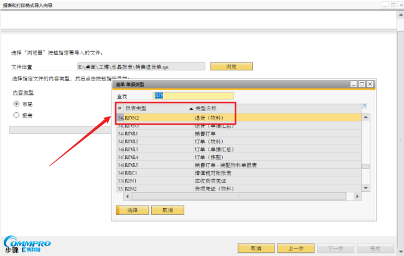
Task: Click the 查找 search input field
Action: point(193,96)
